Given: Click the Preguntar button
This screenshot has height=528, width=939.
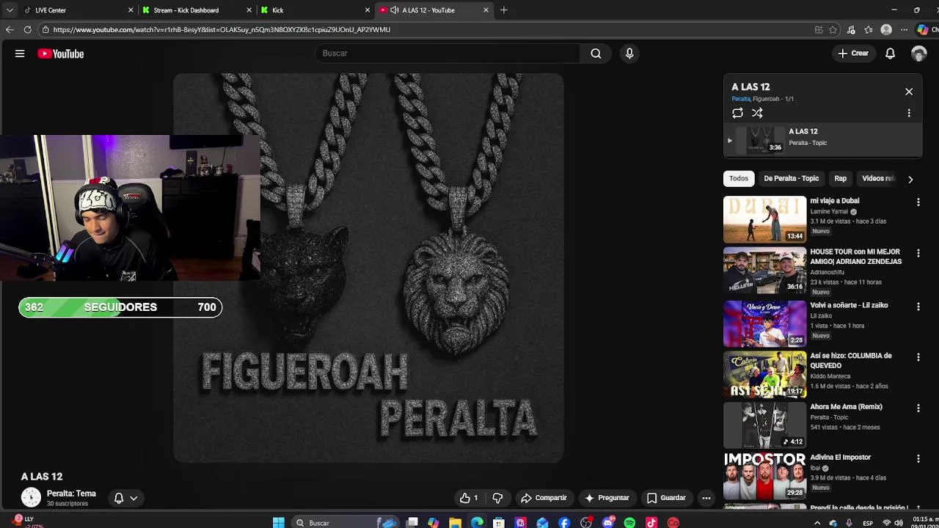Looking at the screenshot, I should [607, 498].
